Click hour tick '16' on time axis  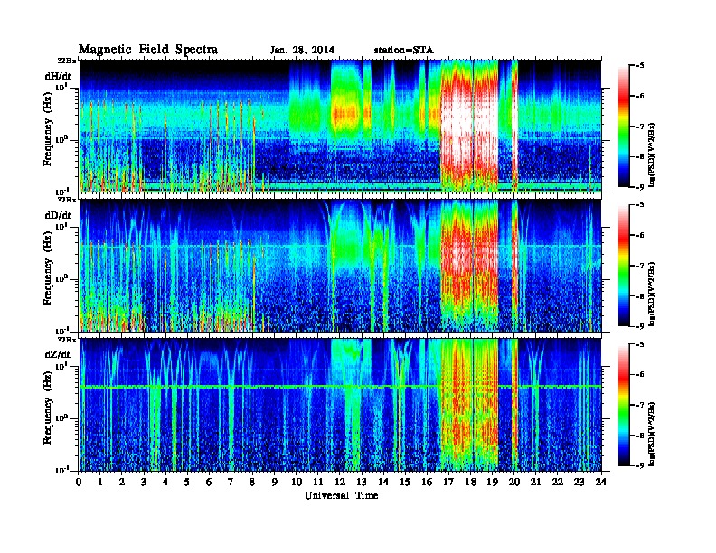[x=427, y=483]
